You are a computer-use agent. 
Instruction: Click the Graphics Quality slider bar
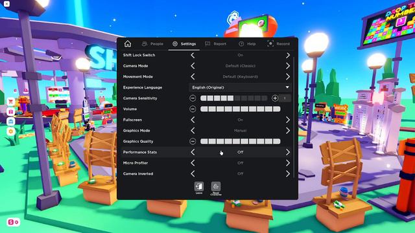[x=241, y=141]
